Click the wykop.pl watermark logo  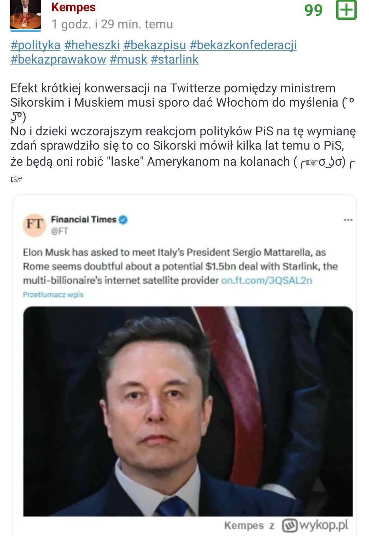[x=315, y=525]
